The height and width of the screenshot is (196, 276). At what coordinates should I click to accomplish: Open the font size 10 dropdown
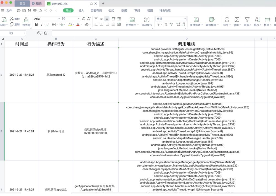point(78,19)
